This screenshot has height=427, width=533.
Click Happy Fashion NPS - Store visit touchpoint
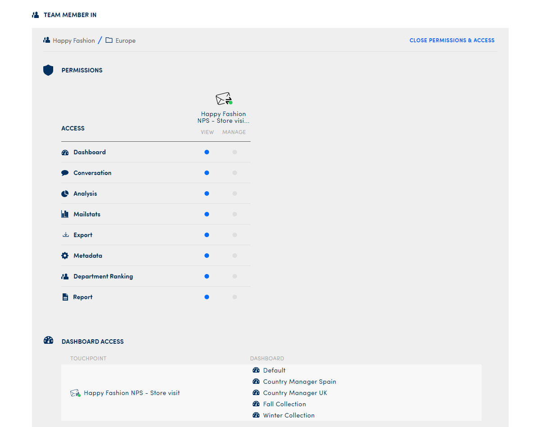(131, 393)
